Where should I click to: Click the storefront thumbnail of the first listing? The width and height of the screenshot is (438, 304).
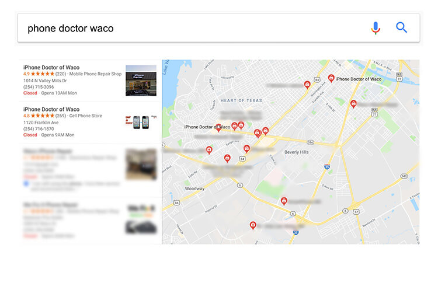pos(141,81)
